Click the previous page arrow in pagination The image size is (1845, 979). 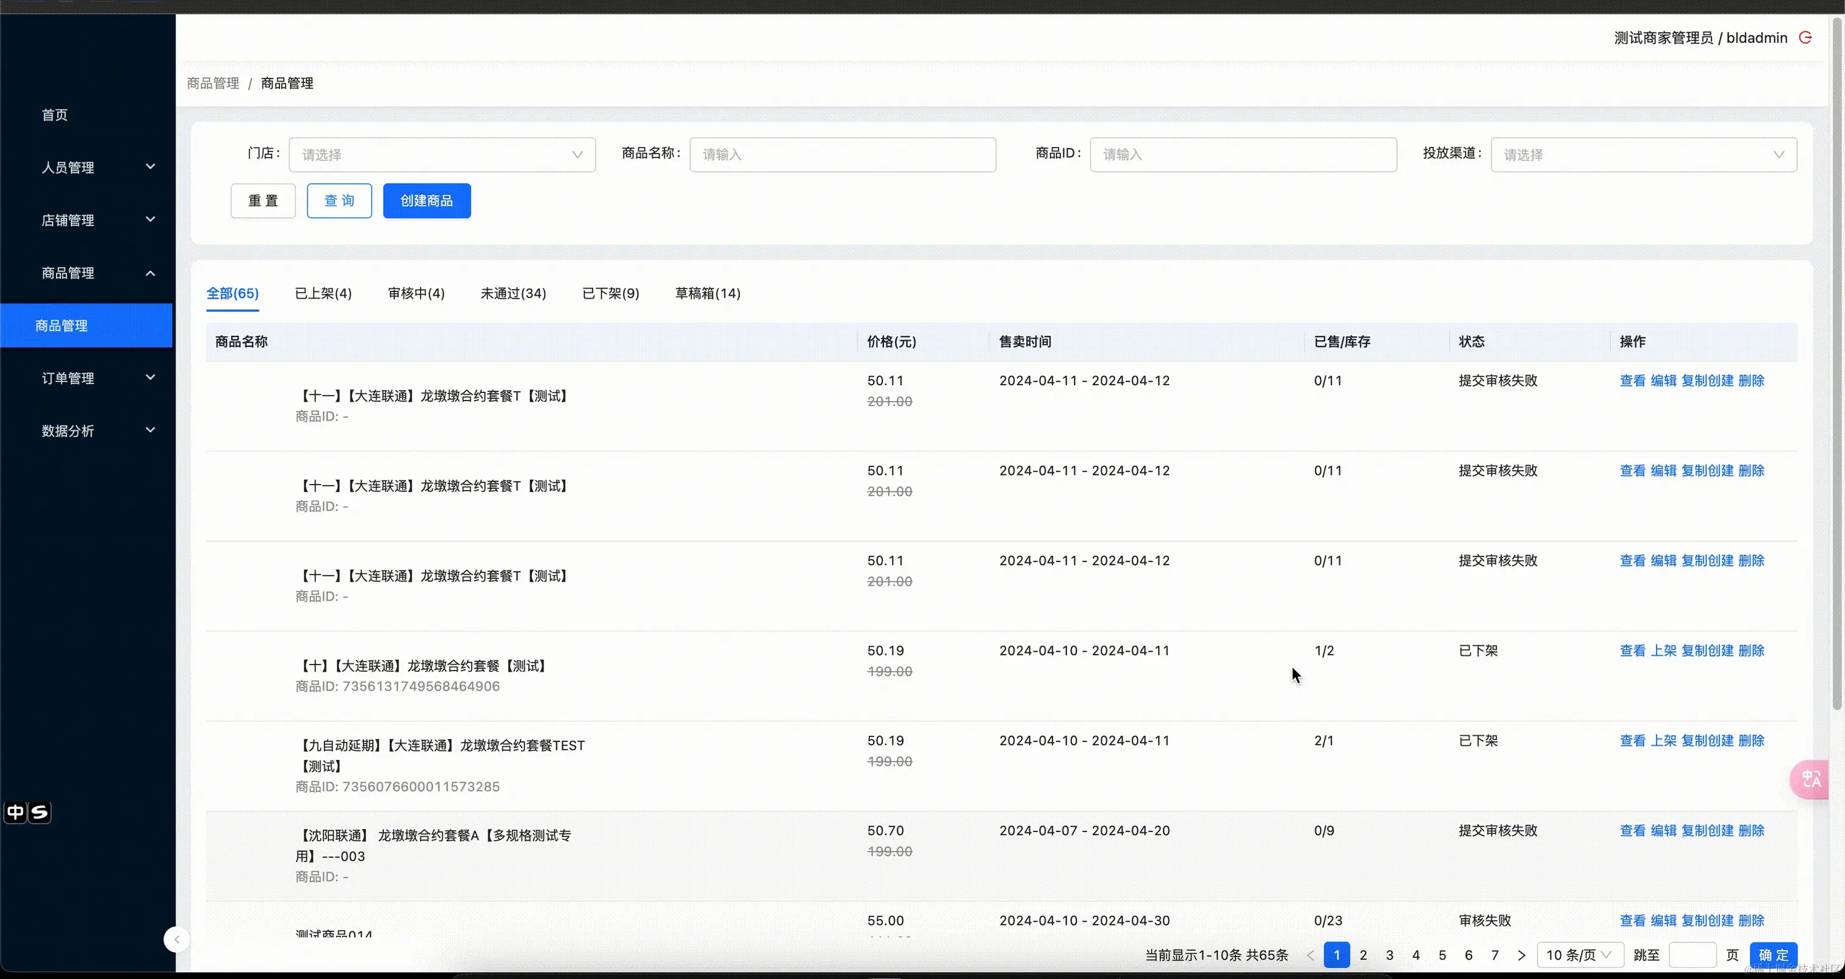1311,955
